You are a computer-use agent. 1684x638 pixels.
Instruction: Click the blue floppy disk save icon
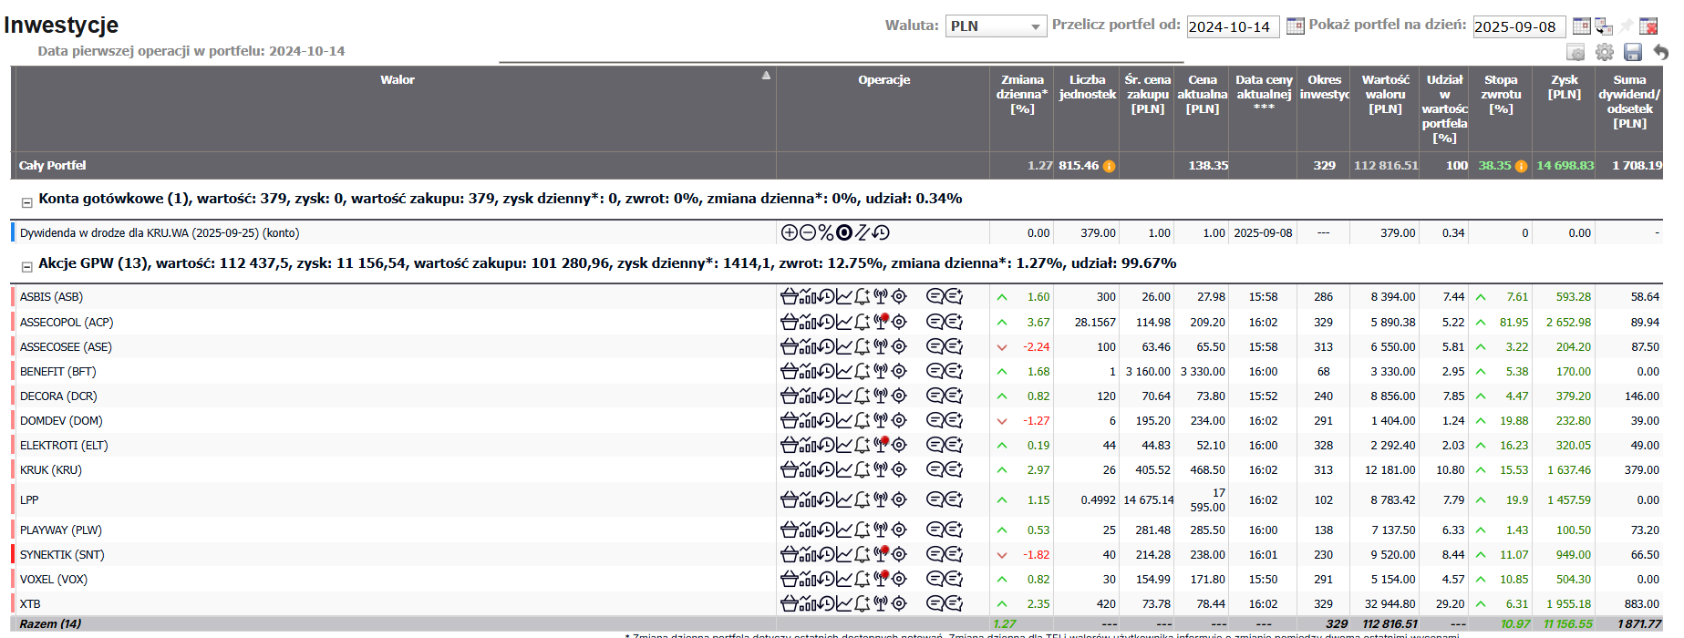tap(1633, 53)
